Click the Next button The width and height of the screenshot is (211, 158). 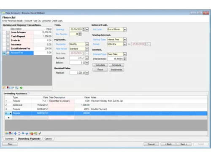click(x=184, y=144)
